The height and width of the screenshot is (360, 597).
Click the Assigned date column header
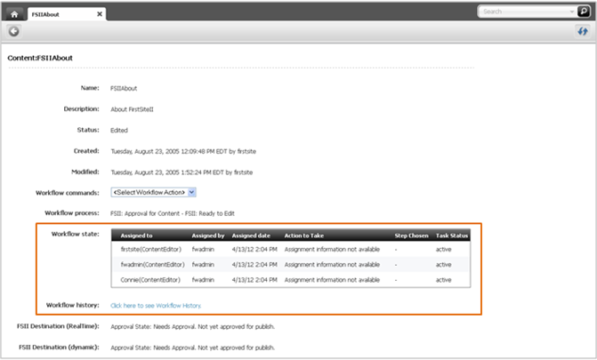click(251, 236)
